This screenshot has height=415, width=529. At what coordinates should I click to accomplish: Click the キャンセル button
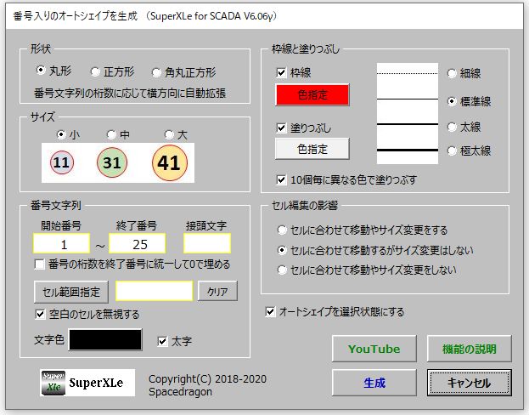[470, 383]
